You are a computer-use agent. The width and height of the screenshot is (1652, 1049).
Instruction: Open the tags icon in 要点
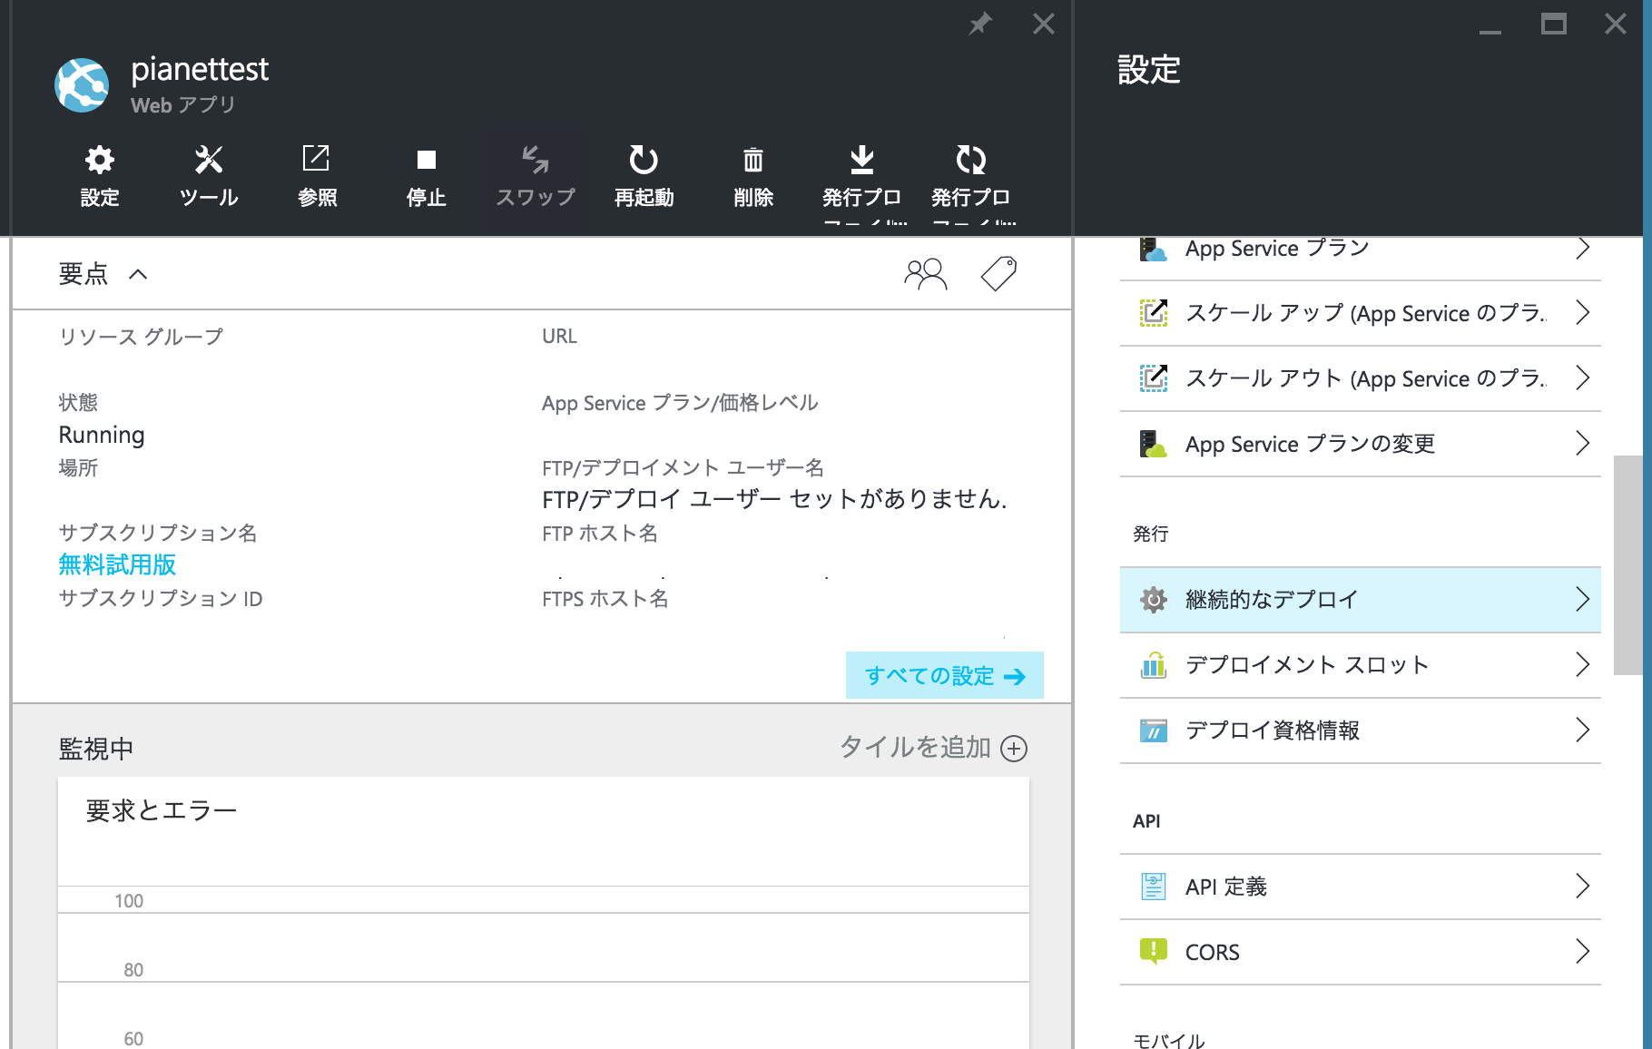pos(998,273)
